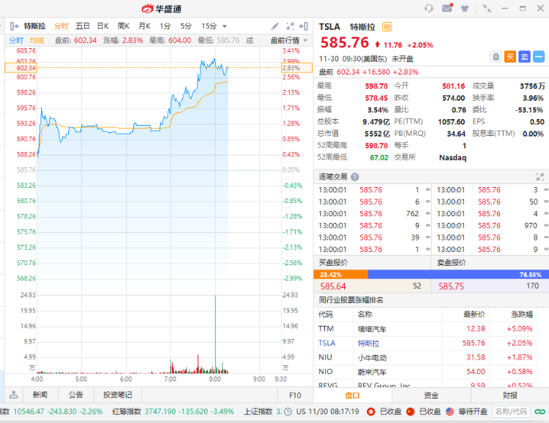This screenshot has width=549, height=423.
Task: Open the 15分 interval dropdown arrow
Action: [x=225, y=26]
